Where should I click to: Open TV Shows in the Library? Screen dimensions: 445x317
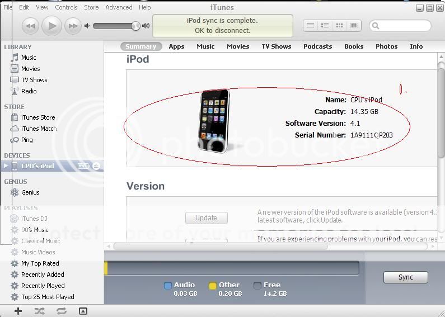point(34,80)
